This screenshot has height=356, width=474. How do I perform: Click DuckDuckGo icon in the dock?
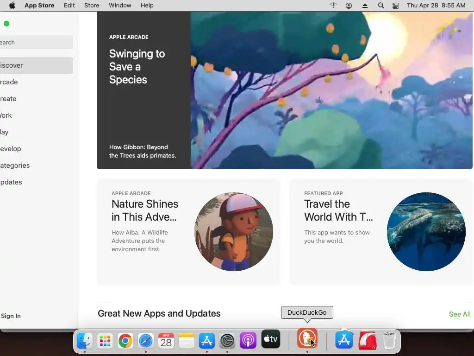(x=307, y=338)
